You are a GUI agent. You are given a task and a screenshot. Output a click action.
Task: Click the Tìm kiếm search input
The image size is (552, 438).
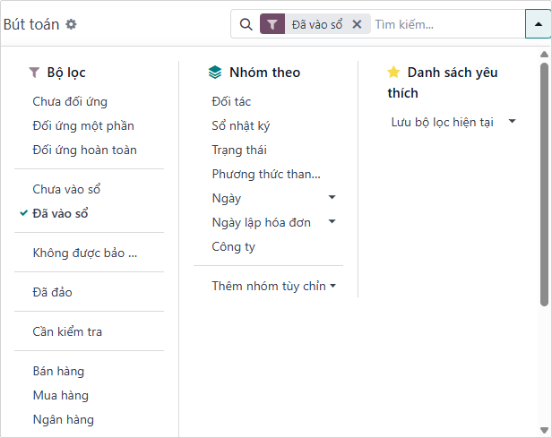click(x=444, y=24)
